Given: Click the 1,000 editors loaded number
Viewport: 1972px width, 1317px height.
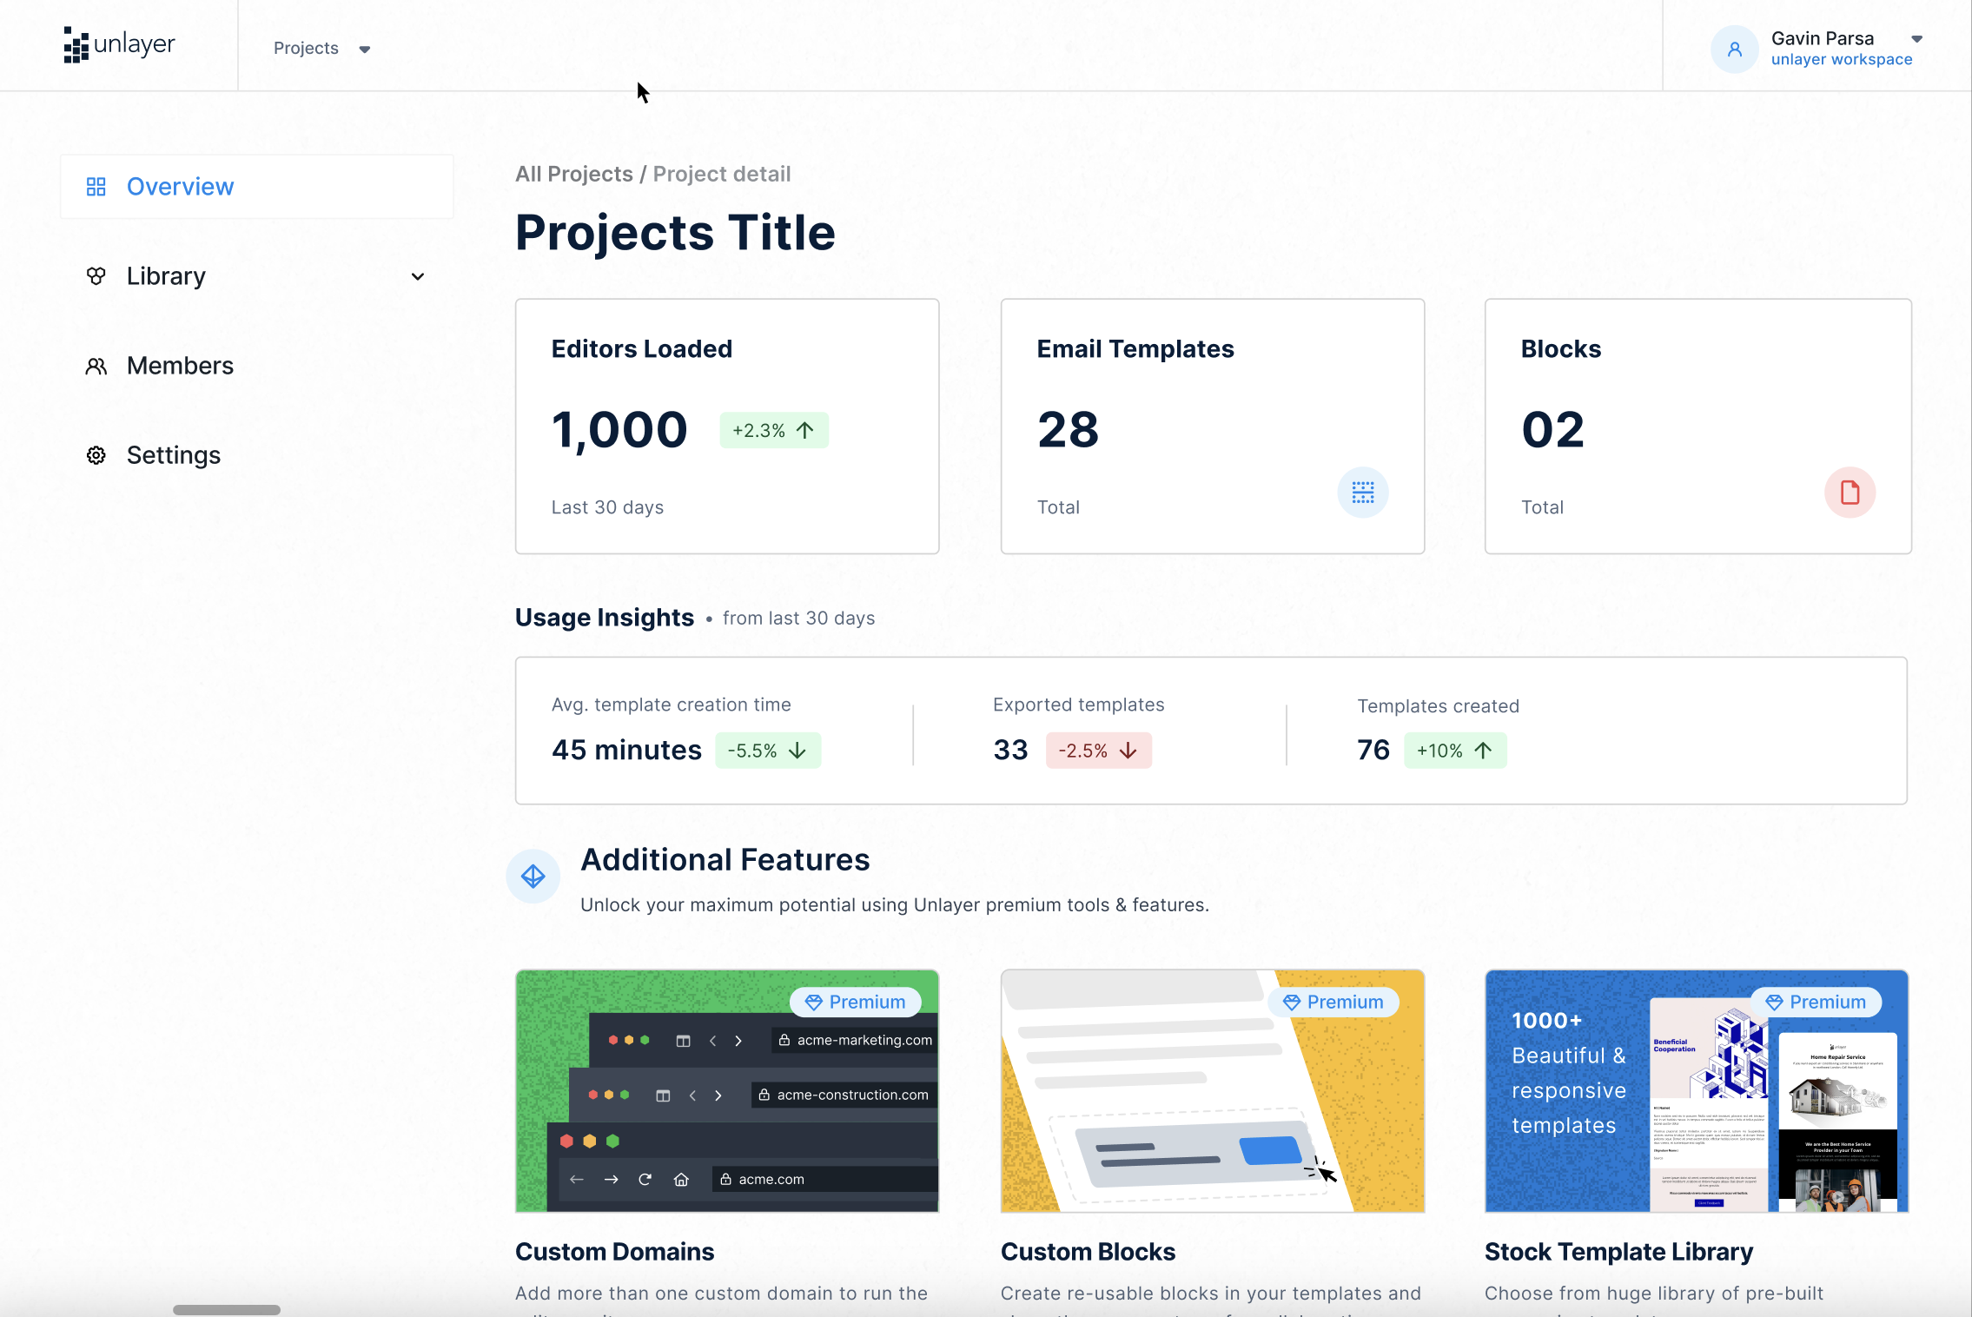Looking at the screenshot, I should click(x=619, y=431).
